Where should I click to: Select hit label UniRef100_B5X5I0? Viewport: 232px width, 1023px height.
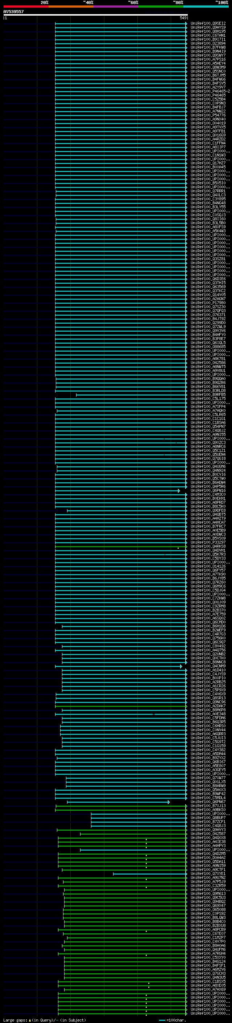(208, 183)
